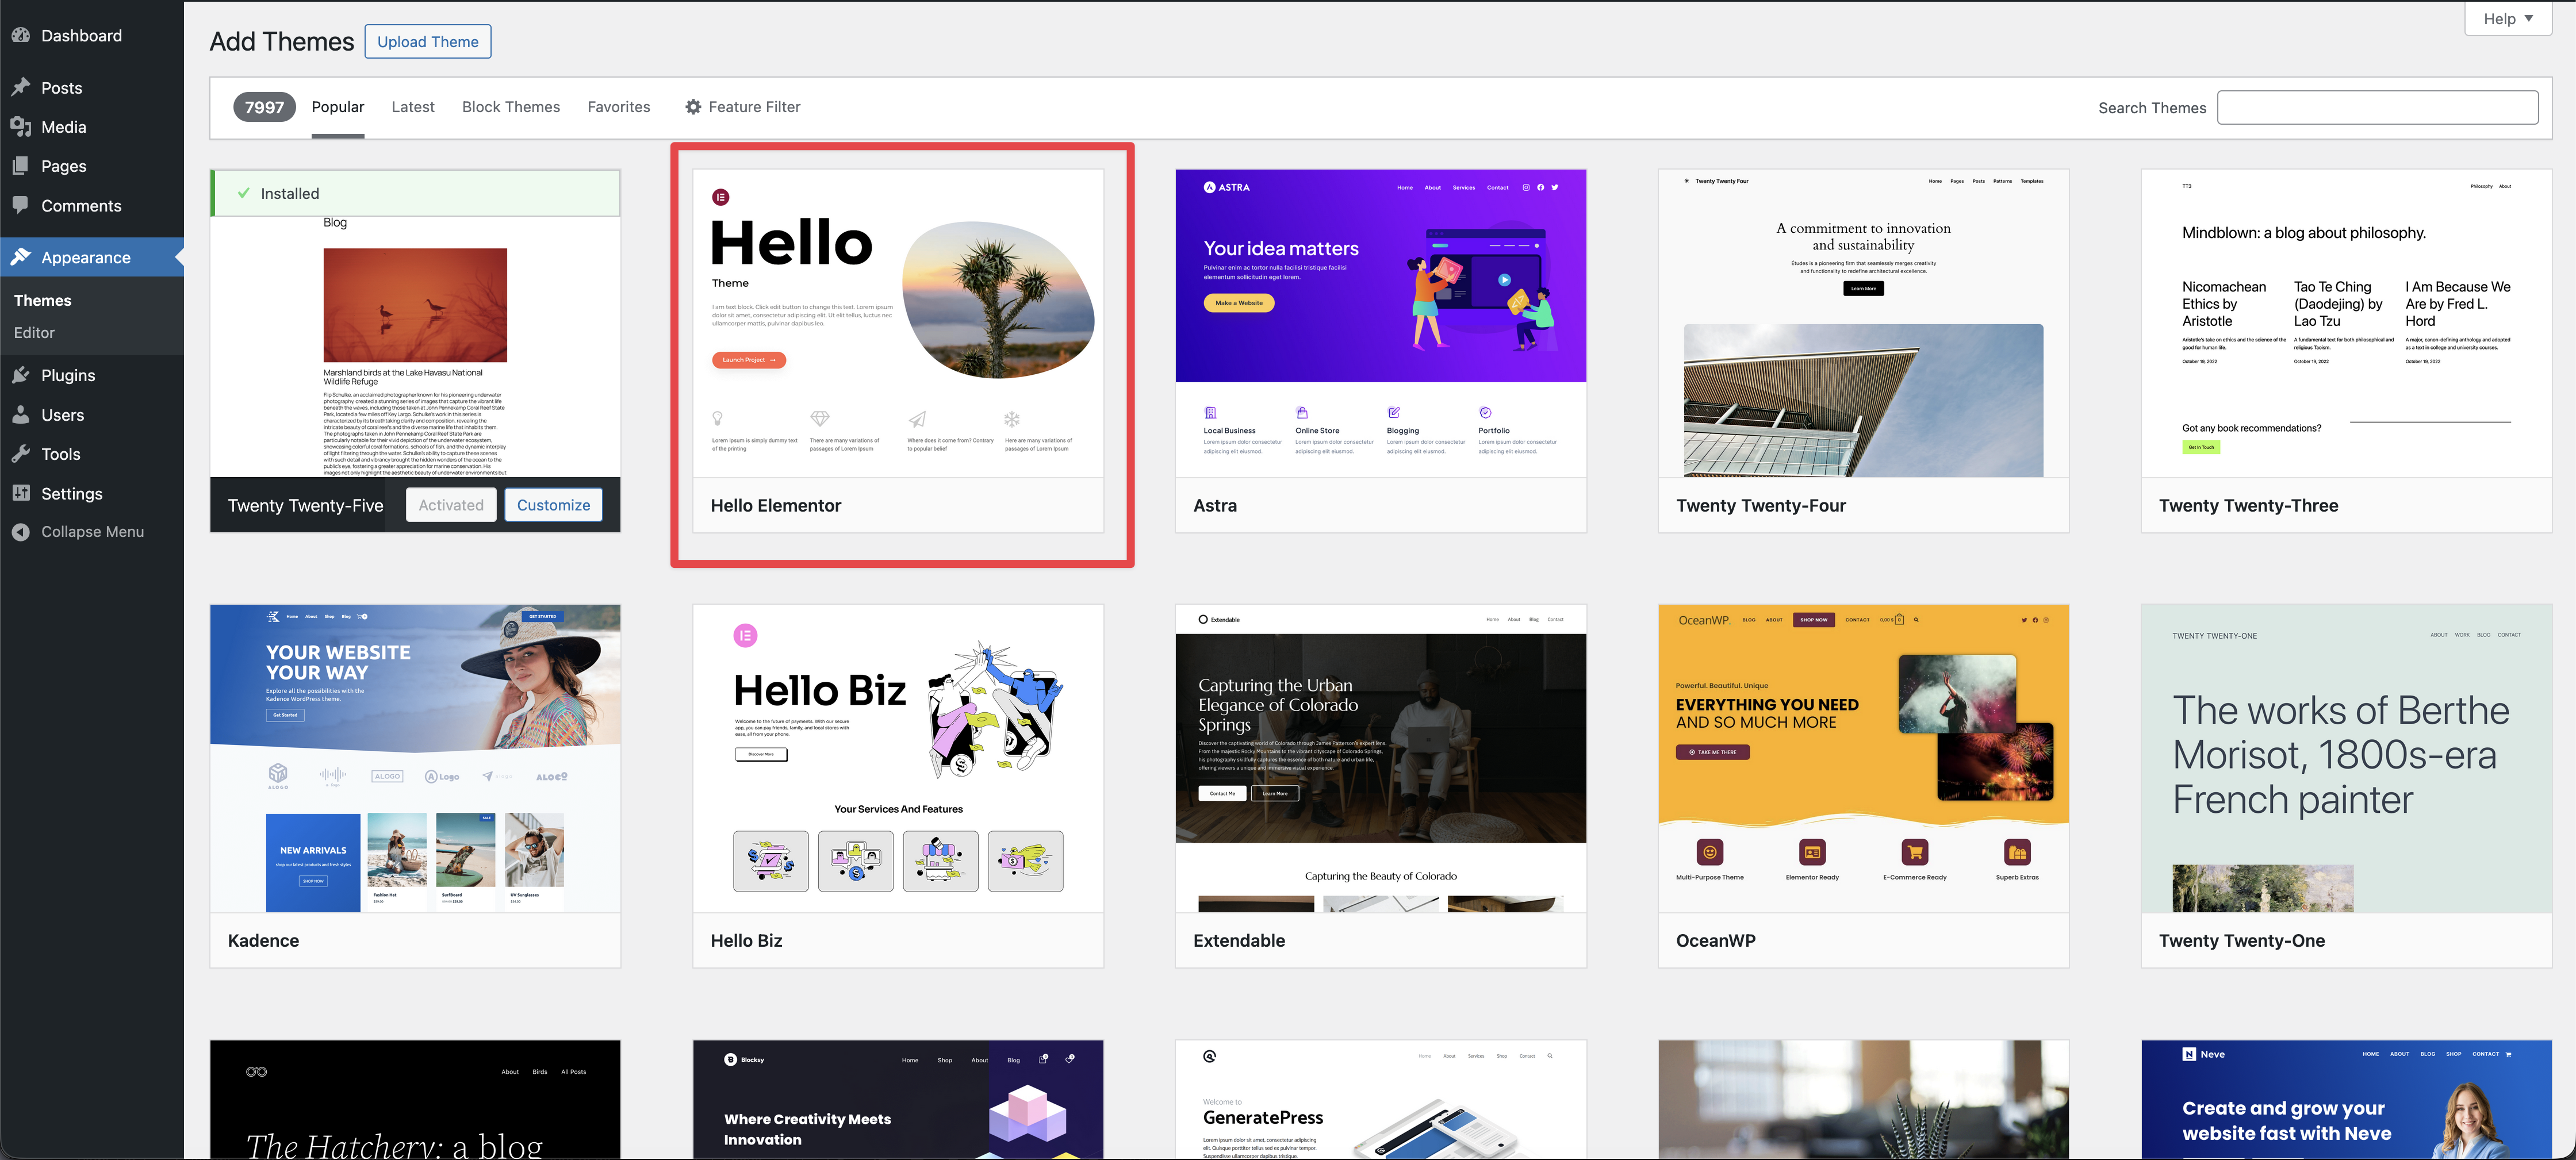Open the Media library via sidebar icon
This screenshot has width=2576, height=1160.
click(x=22, y=126)
